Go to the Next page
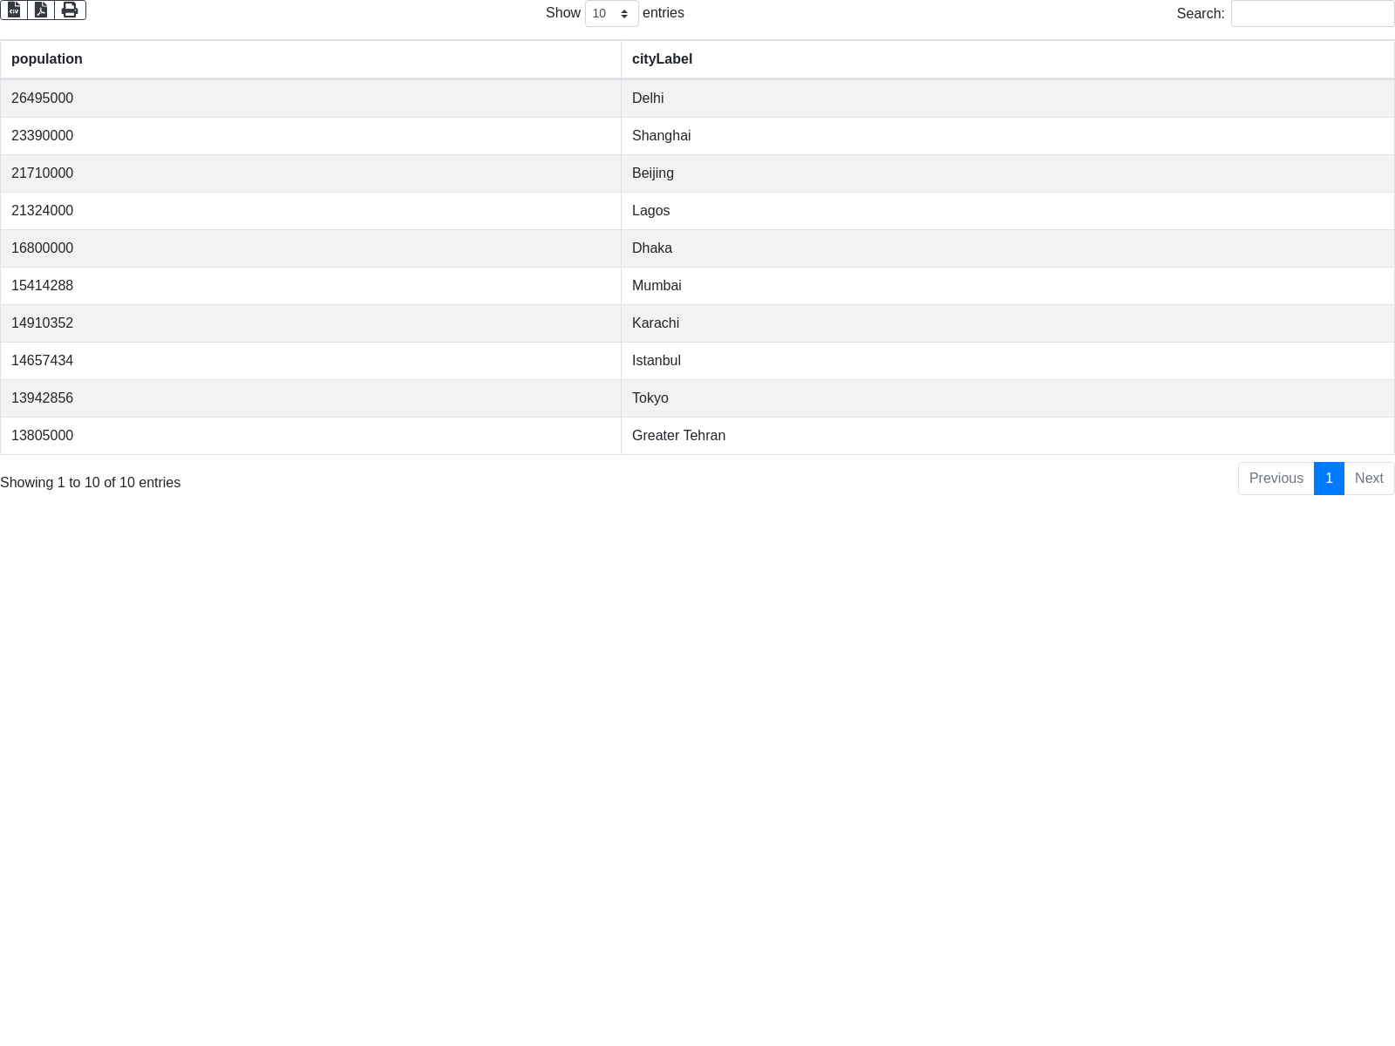This screenshot has height=1046, width=1395. point(1369,479)
